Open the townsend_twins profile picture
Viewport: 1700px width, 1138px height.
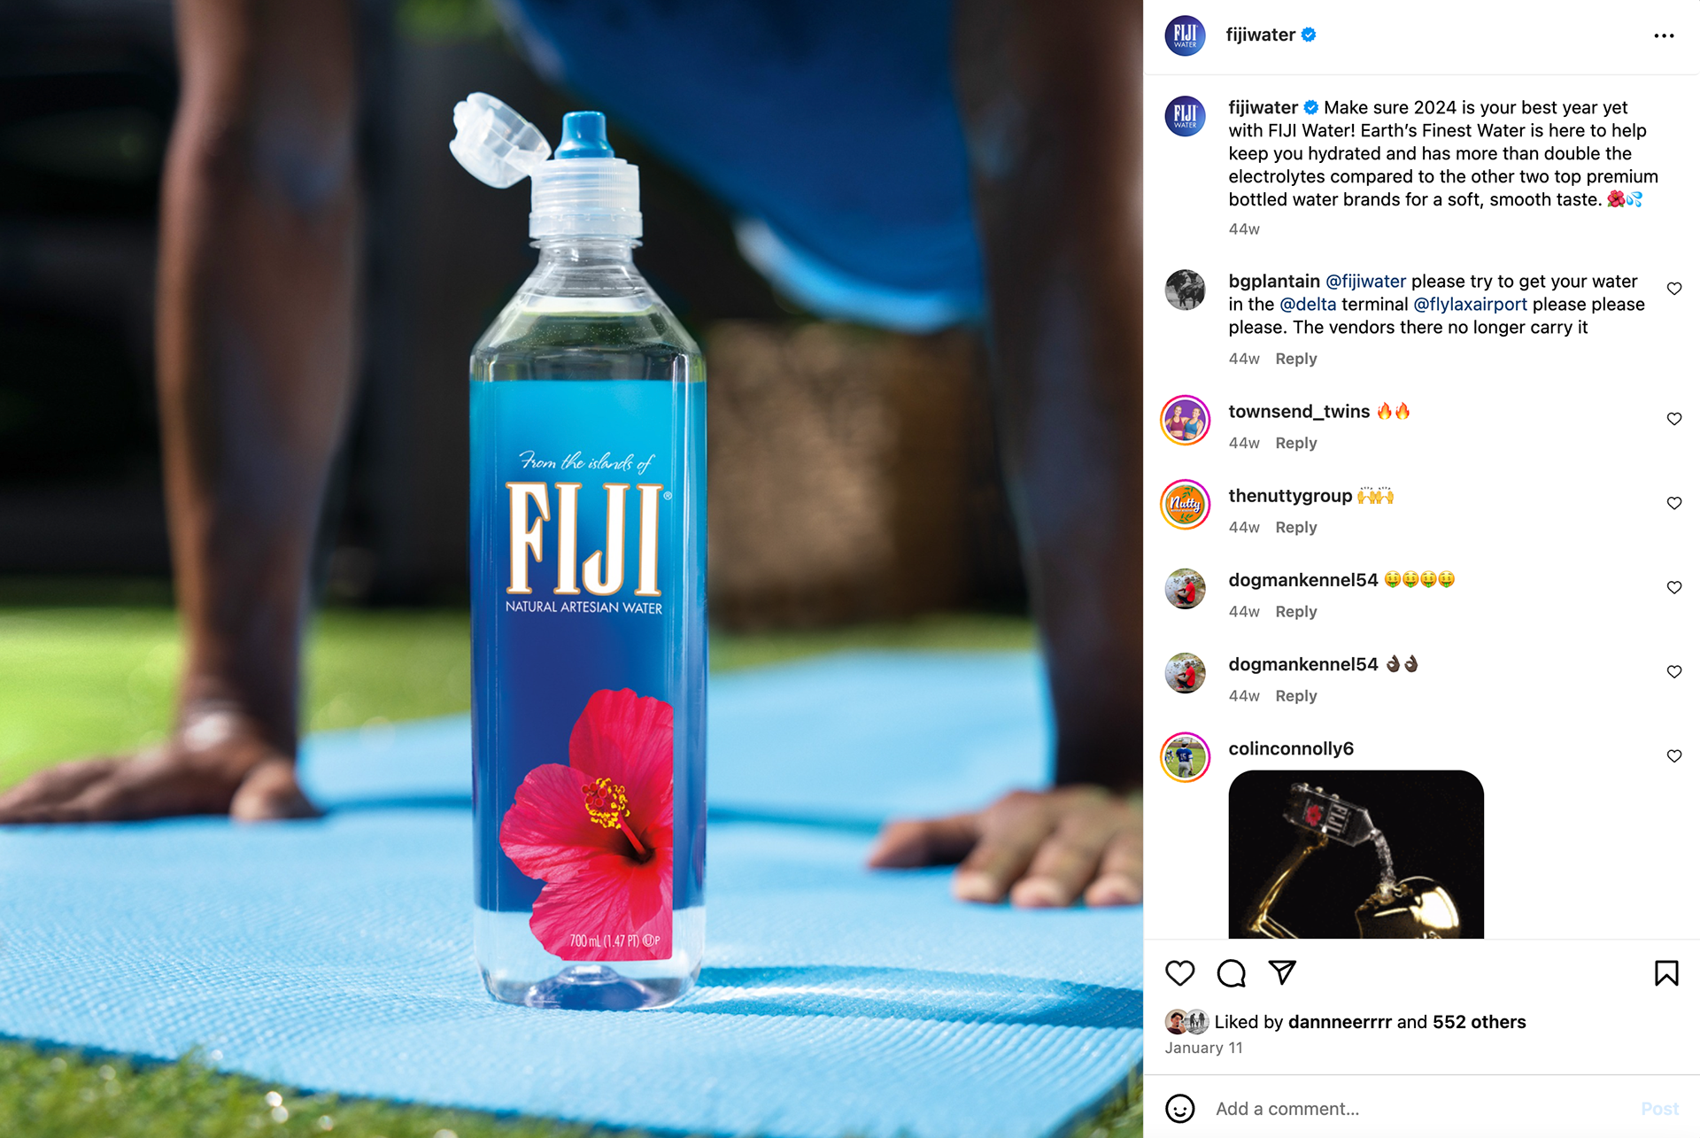1185,420
